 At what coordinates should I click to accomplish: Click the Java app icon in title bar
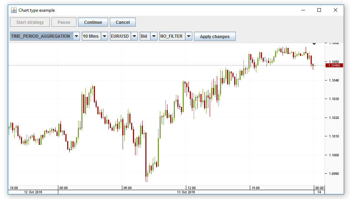pyautogui.click(x=14, y=10)
